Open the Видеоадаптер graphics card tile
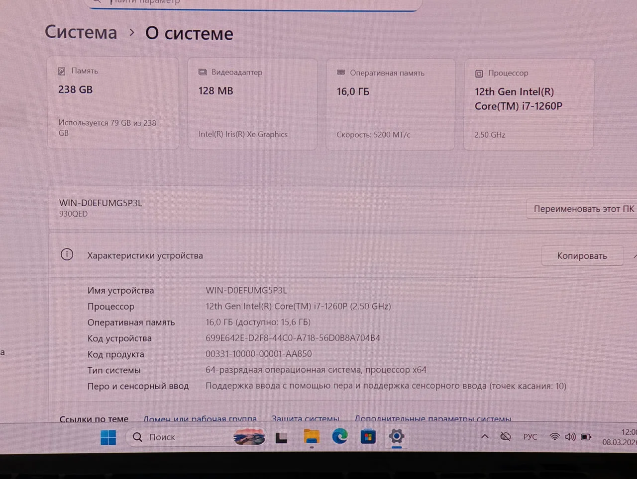The height and width of the screenshot is (479, 637). point(252,104)
